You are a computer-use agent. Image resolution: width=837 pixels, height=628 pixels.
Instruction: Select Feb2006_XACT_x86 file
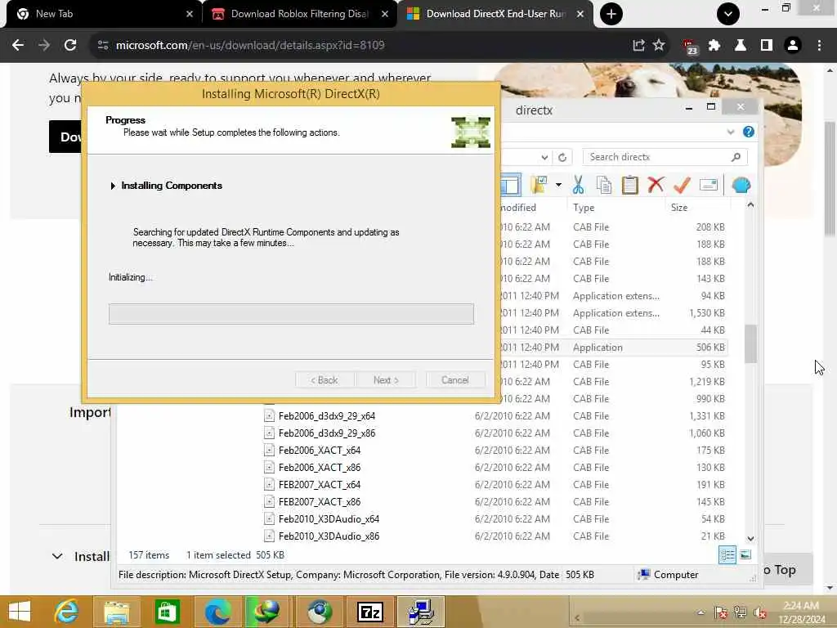[320, 467]
